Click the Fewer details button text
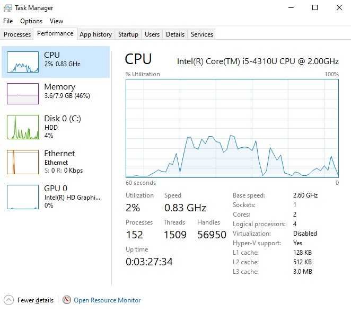Image resolution: width=351 pixels, height=313 pixels. click(36, 300)
